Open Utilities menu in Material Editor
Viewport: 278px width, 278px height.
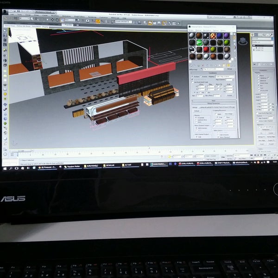(223, 31)
